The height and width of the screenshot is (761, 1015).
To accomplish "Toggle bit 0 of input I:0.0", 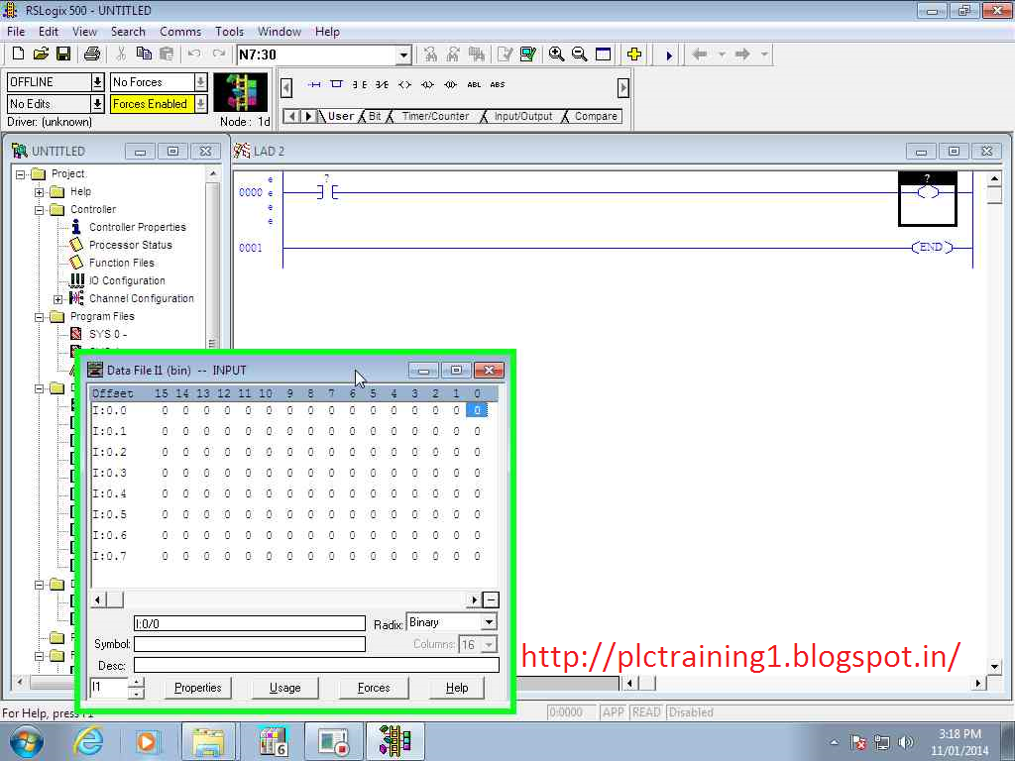I will (x=477, y=409).
